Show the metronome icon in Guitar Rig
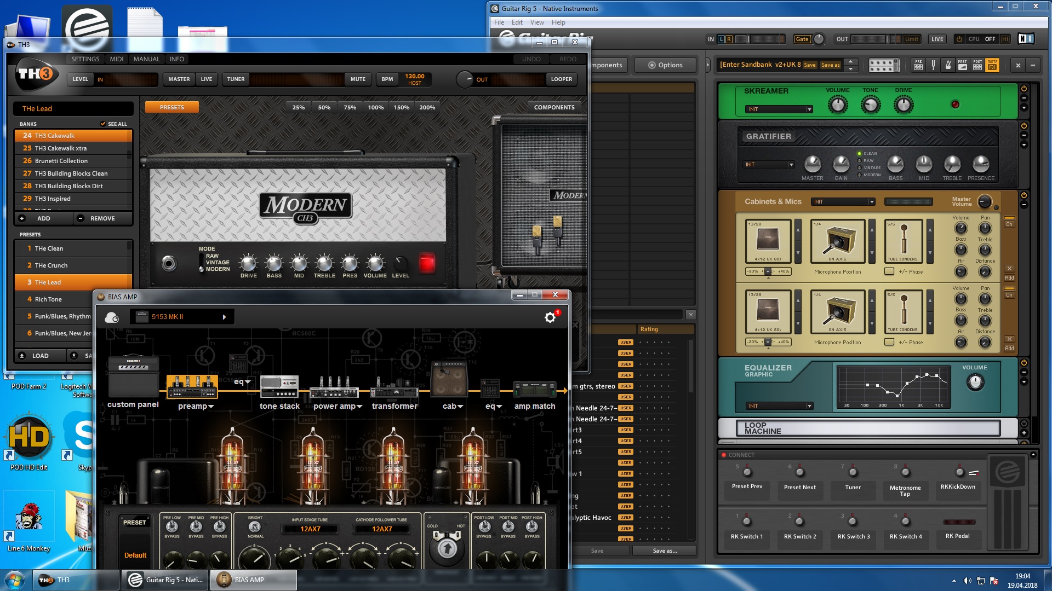Screen dimensions: 1052x591 pos(948,65)
